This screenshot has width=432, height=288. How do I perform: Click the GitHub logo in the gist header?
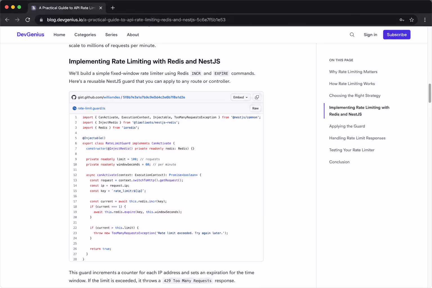[74, 97]
